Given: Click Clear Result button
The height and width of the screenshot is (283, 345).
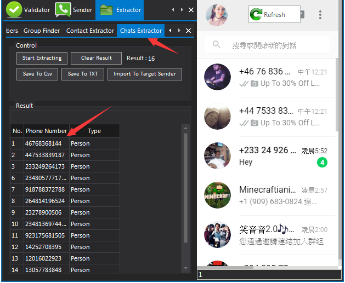Looking at the screenshot, I should coord(96,58).
